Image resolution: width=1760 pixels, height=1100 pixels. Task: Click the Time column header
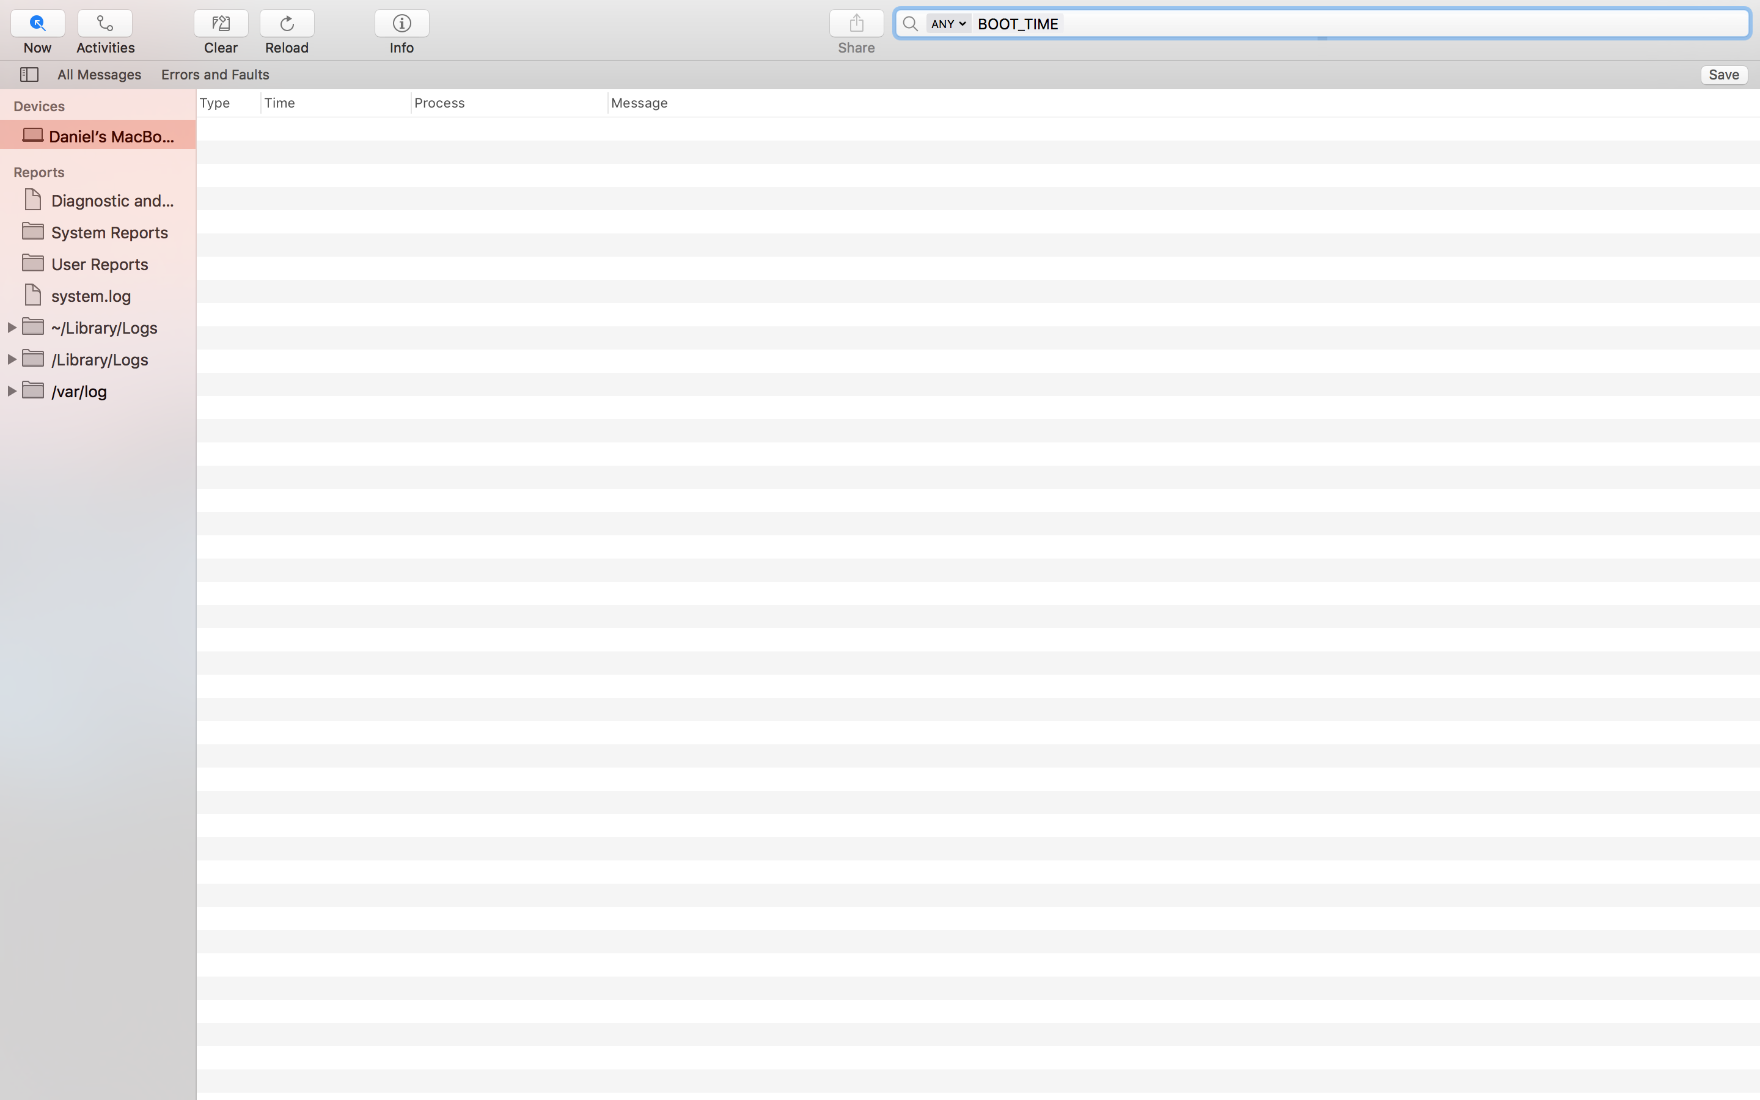pyautogui.click(x=335, y=103)
